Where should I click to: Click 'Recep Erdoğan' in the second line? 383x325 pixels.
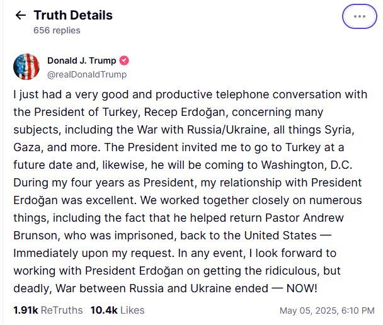tap(185, 112)
